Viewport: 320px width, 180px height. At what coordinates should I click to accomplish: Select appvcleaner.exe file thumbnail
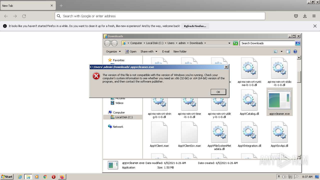[x=279, y=100]
